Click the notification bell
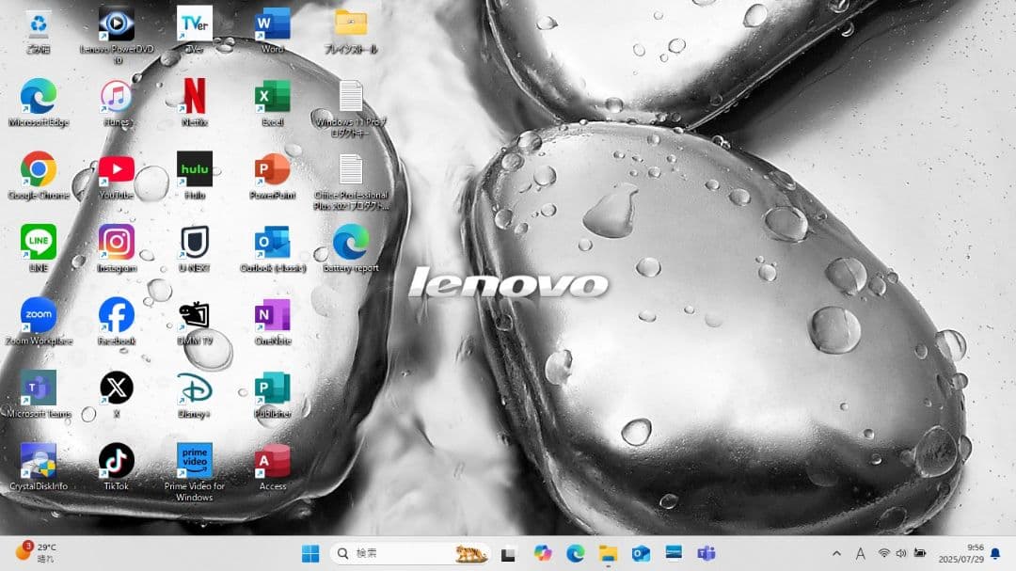This screenshot has height=571, width=1016. point(994,553)
